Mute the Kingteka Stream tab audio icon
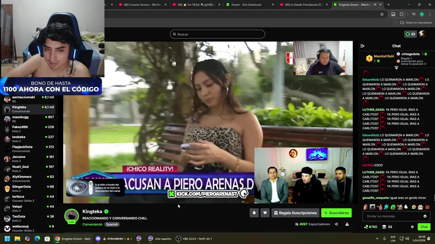The width and height of the screenshot is (435, 244). point(375,5)
